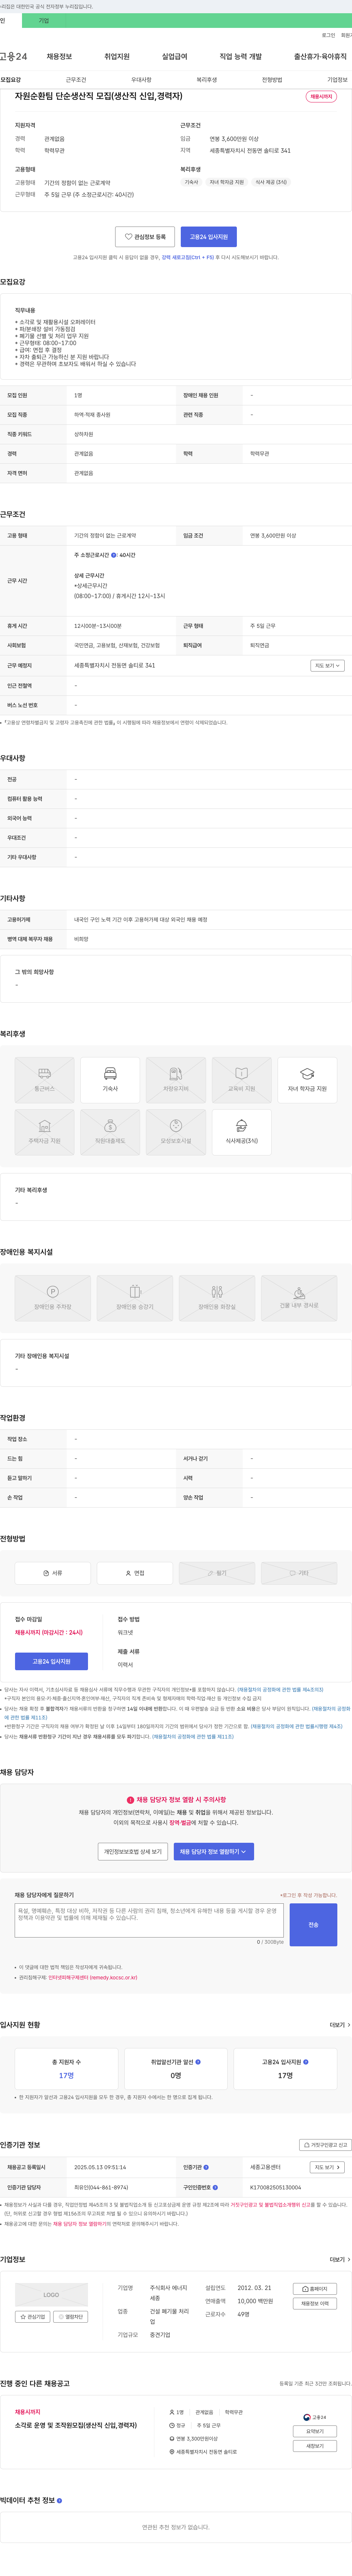
Task: Click lower 고용24 입사지원 button
Action: pos(51,1661)
